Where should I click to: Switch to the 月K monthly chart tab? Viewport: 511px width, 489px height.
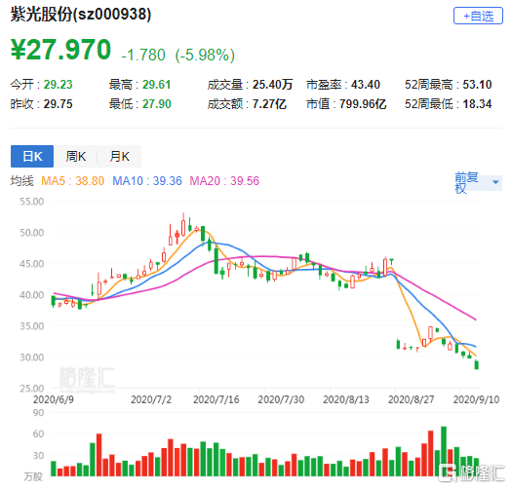pos(119,156)
